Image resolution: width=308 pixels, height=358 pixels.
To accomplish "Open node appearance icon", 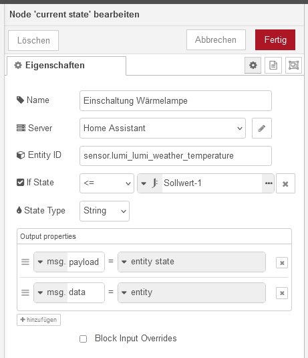I will pyautogui.click(x=294, y=66).
